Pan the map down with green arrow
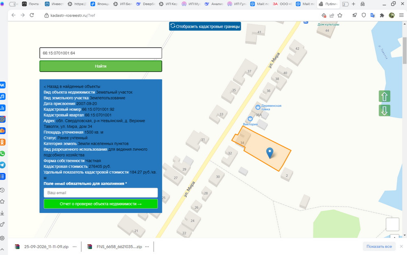The width and height of the screenshot is (407, 255). [385, 110]
